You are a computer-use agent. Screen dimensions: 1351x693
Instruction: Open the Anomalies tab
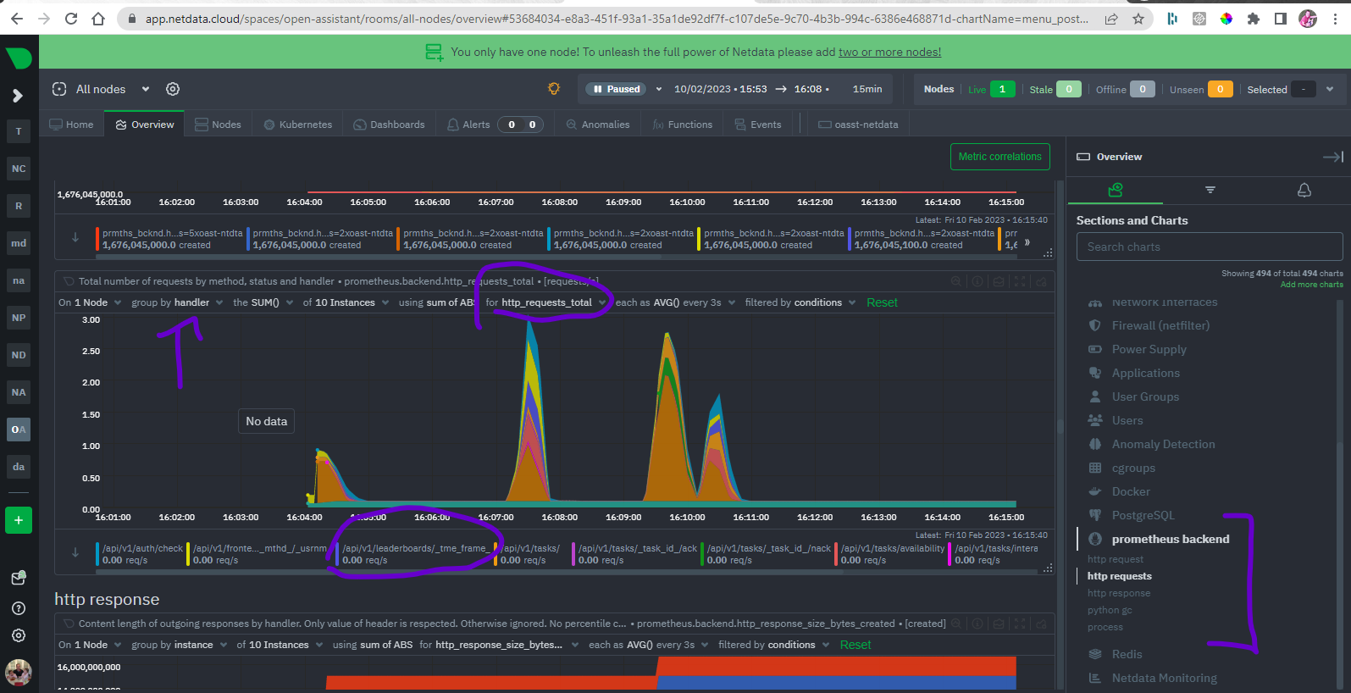pos(598,125)
